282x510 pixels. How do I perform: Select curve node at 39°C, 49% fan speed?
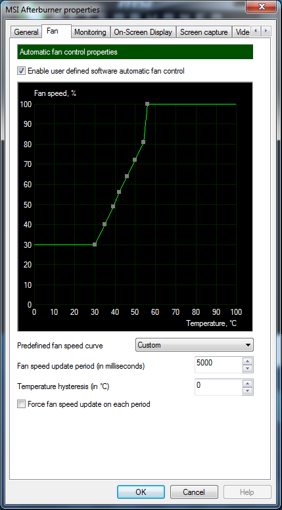pyautogui.click(x=113, y=206)
